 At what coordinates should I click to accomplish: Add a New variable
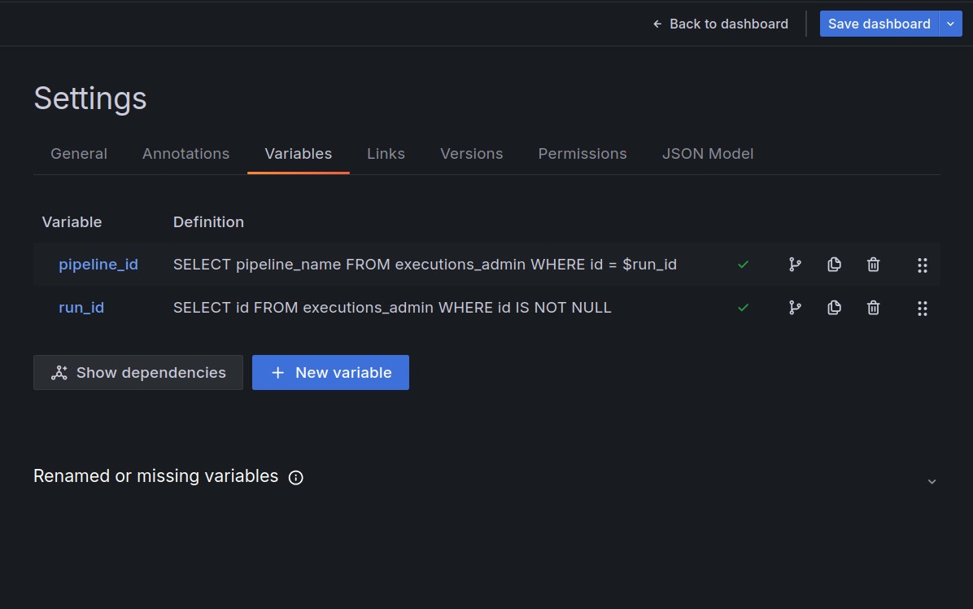[x=331, y=372]
